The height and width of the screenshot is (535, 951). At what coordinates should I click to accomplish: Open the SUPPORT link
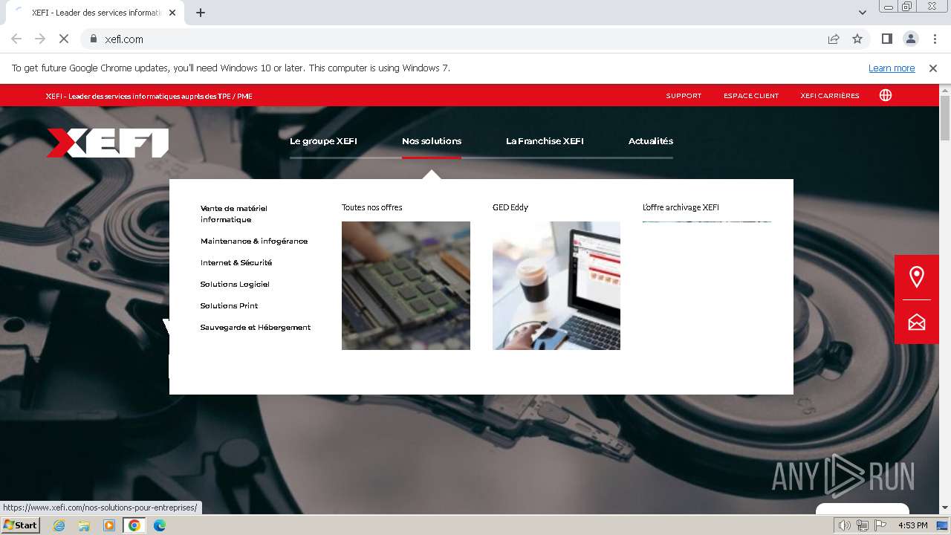tap(684, 96)
